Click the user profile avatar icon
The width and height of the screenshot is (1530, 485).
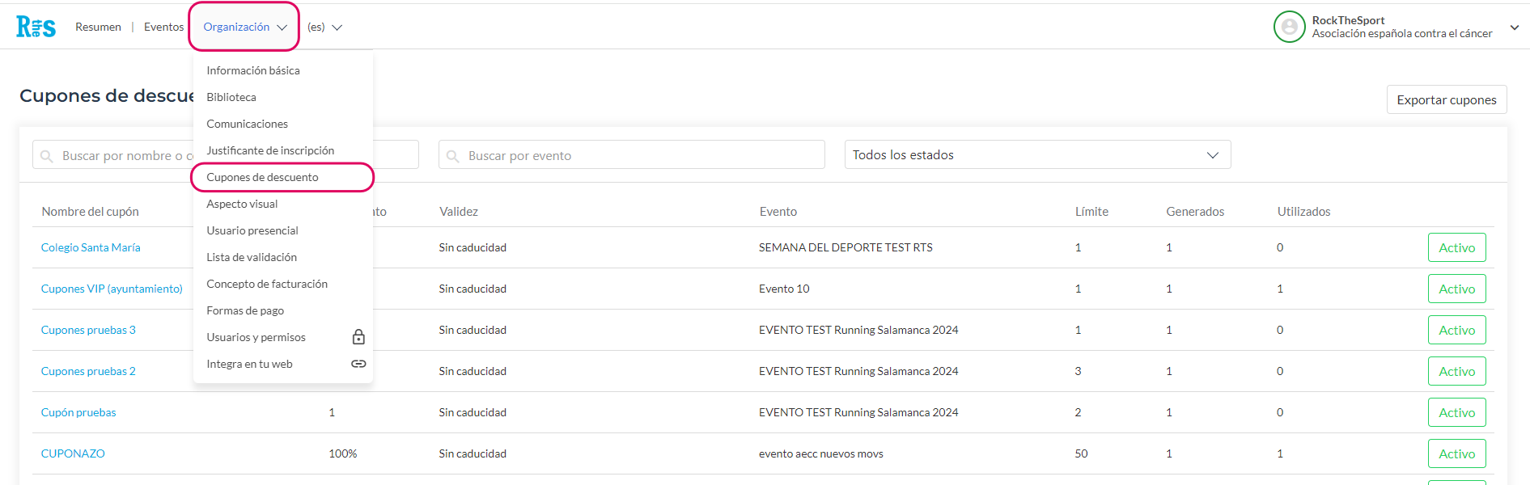(x=1290, y=27)
